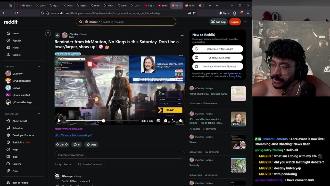Click the Log In button
Viewport: 330px width, 186px height.
tap(235, 22)
